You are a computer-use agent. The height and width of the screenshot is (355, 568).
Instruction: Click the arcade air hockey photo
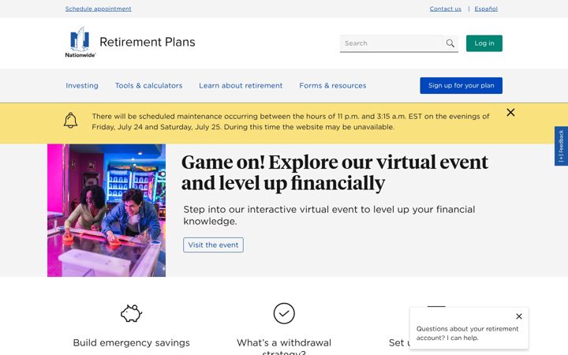106,211
